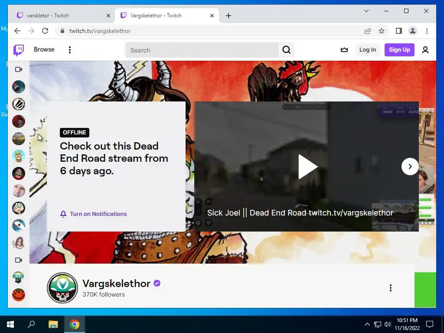Open the Windows Start menu
This screenshot has width=444, height=333.
(x=10, y=324)
